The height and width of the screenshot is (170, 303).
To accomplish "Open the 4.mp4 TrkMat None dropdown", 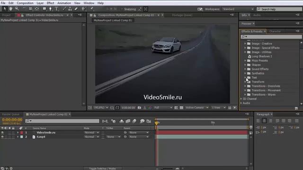I will click(x=114, y=137).
